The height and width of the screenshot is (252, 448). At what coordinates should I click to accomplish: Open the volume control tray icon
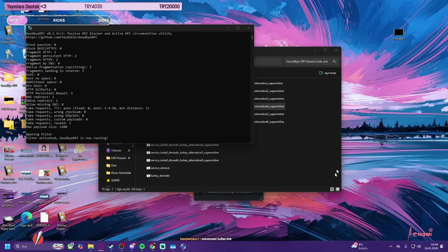pos(419,246)
